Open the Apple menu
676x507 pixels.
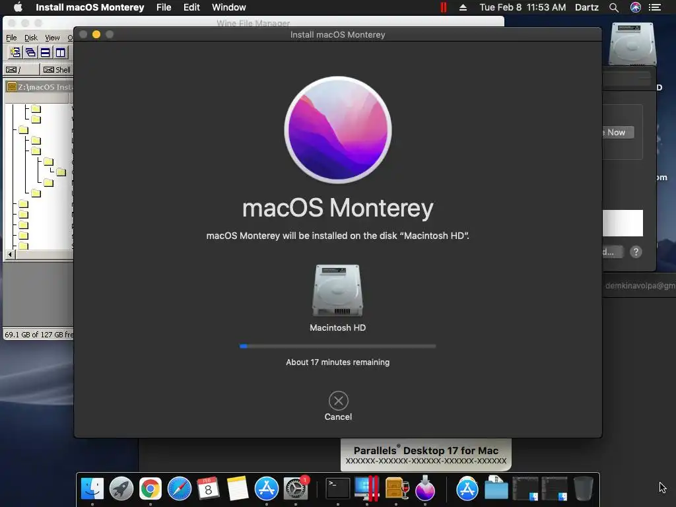[x=18, y=7]
